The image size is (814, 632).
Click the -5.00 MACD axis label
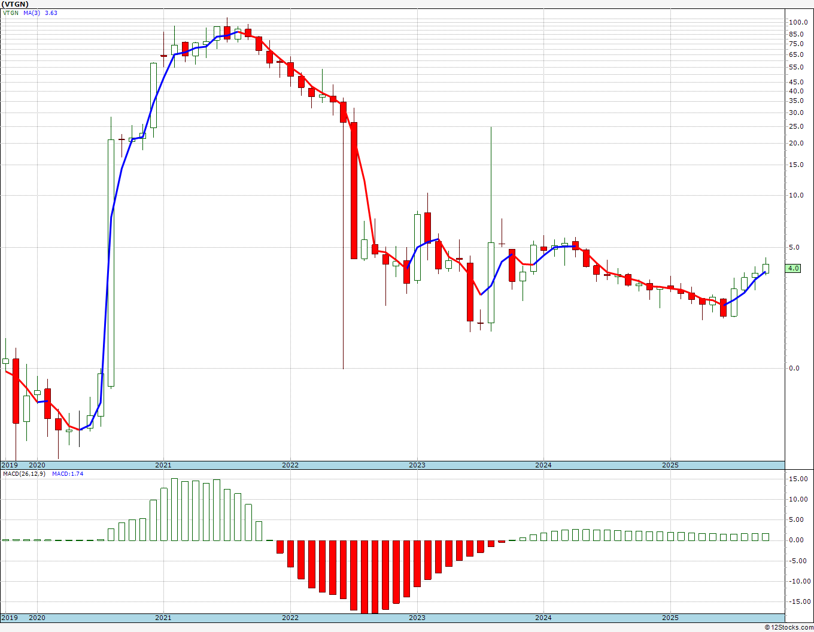tap(797, 561)
